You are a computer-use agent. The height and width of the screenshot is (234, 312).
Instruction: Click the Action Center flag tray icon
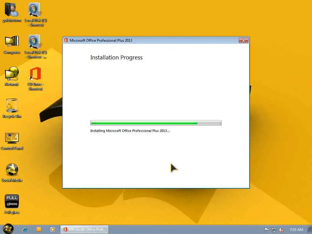266,230
